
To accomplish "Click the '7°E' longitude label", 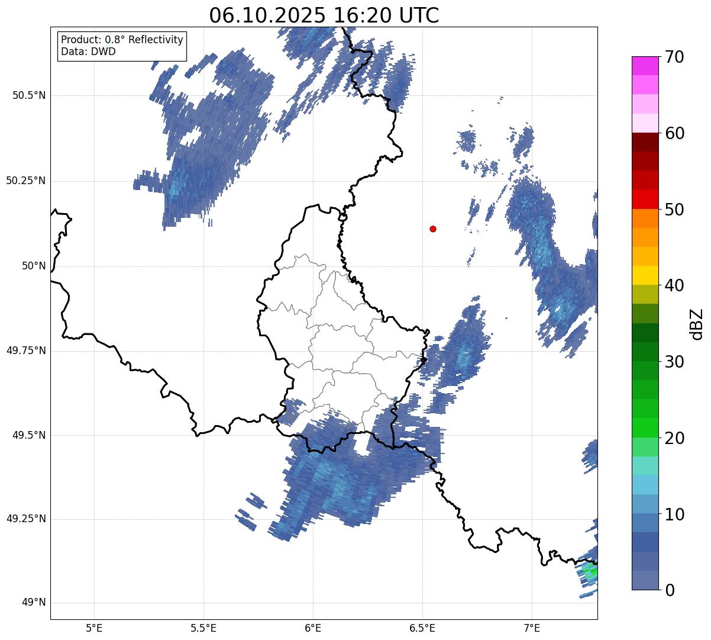I will pyautogui.click(x=532, y=628).
